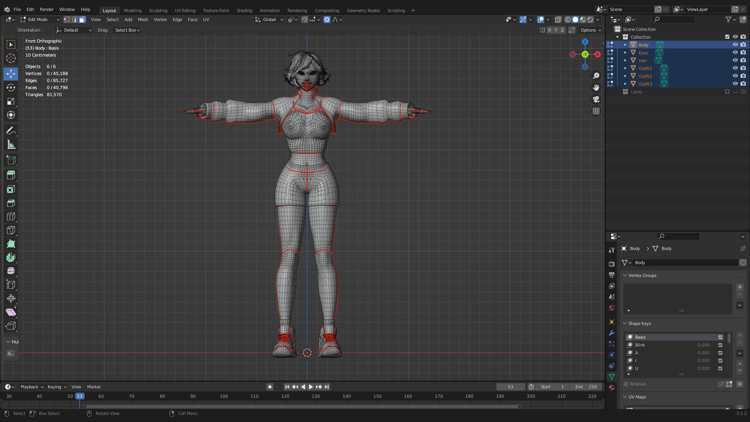Switch orthographic/perspective grid icon
Screen dimensions: 750x422
[x=596, y=111]
